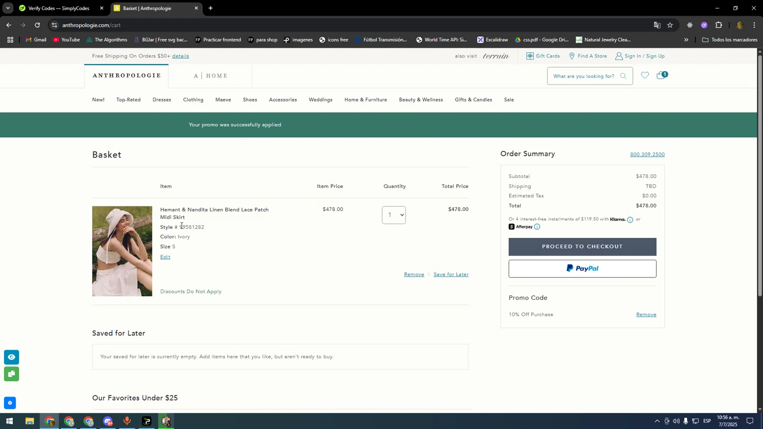The width and height of the screenshot is (763, 429).
Task: Select the Basket Anthropologie tab
Action: click(x=156, y=8)
